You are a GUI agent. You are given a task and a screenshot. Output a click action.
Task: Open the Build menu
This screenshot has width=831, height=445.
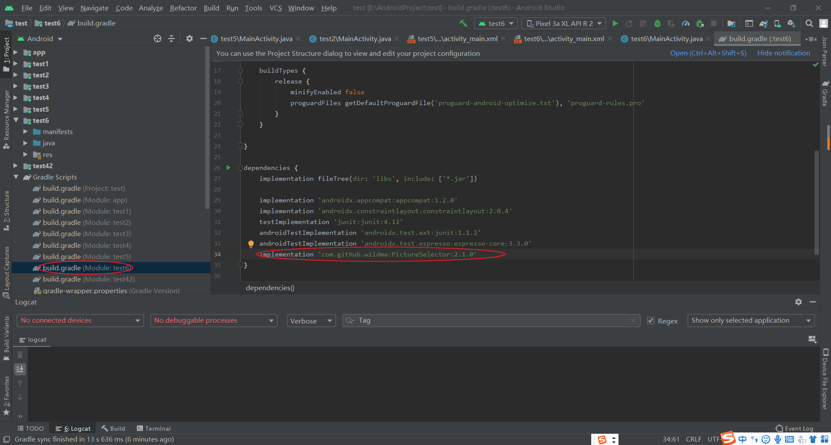click(211, 8)
